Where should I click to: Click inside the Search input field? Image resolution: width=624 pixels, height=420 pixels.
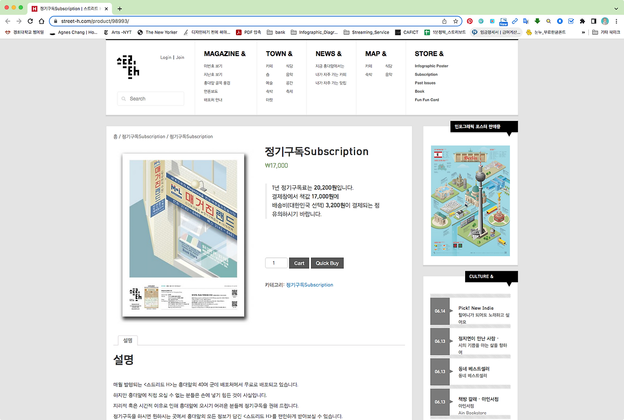click(150, 99)
